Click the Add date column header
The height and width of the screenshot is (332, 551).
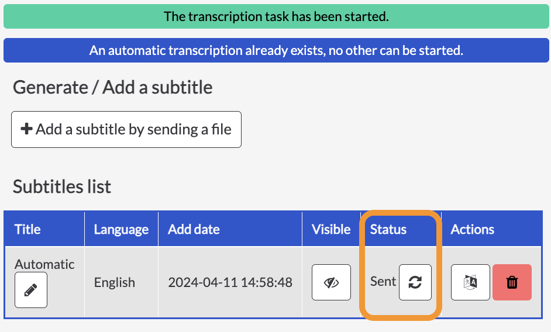point(194,229)
